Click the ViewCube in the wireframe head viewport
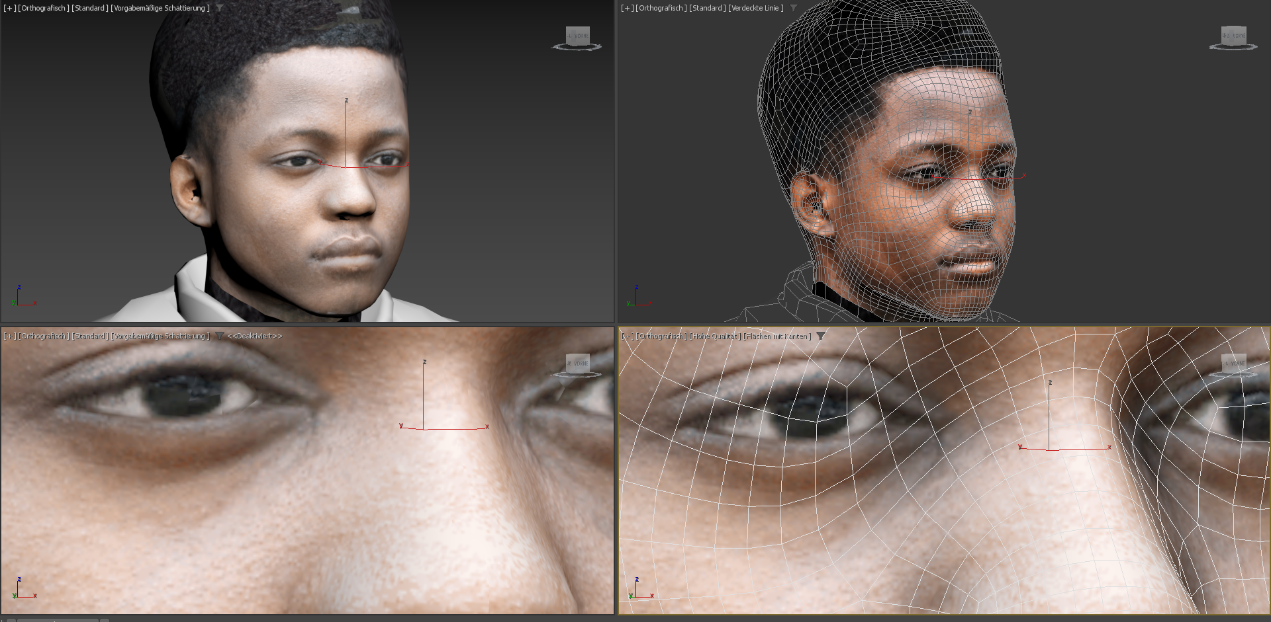Image resolution: width=1271 pixels, height=622 pixels. (x=1233, y=37)
